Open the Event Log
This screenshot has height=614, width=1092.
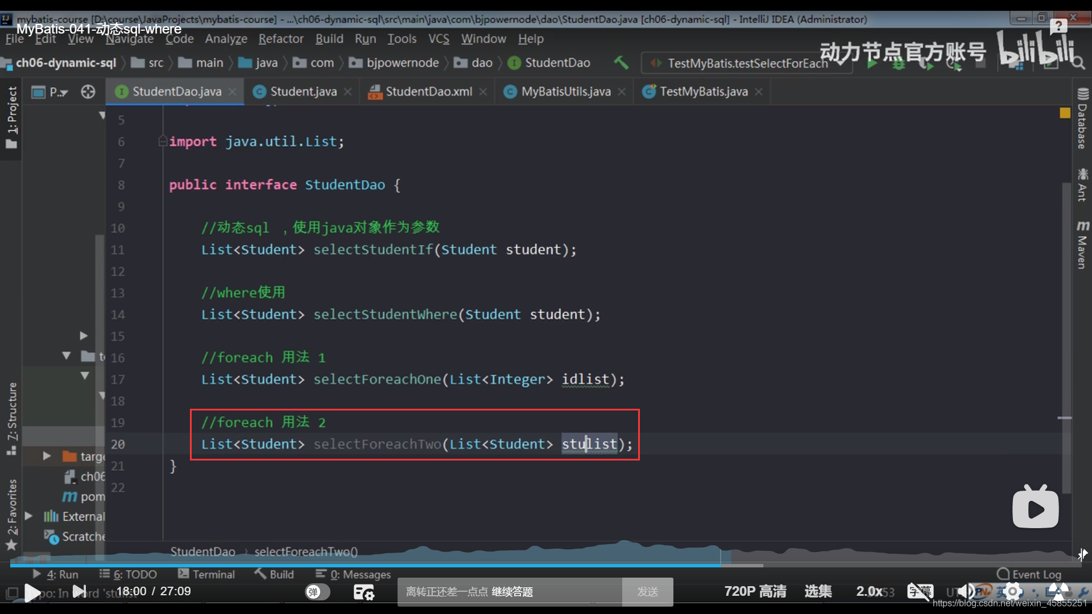[1029, 574]
